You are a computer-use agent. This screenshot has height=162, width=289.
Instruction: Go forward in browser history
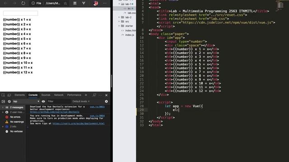(14, 3)
